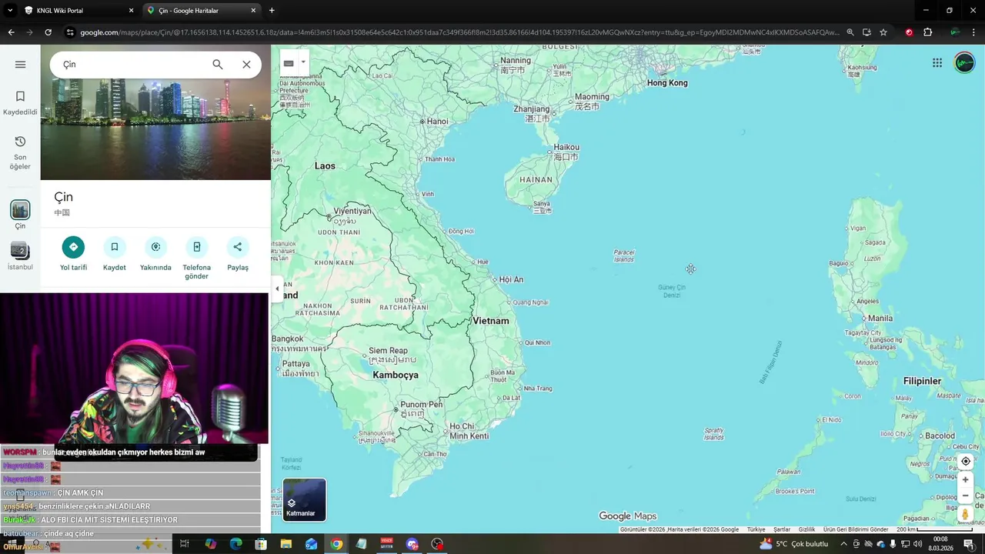Click the Türkiye footer link
The width and height of the screenshot is (985, 554).
pos(756,529)
